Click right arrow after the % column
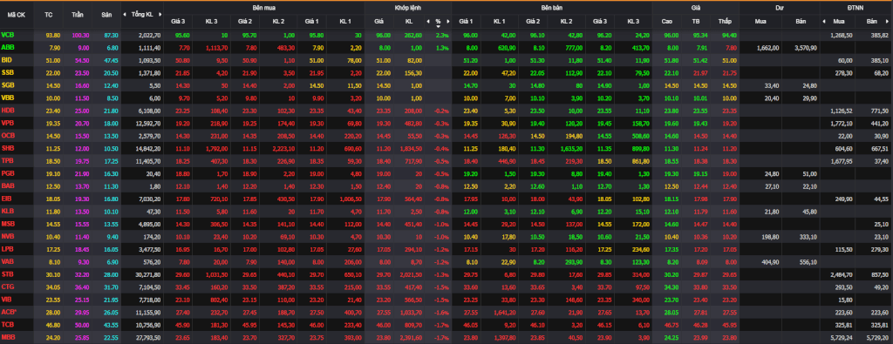The image size is (893, 344). [x=448, y=22]
